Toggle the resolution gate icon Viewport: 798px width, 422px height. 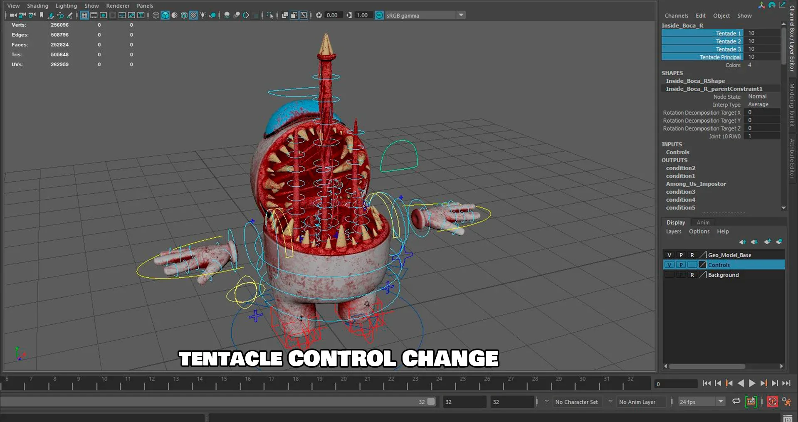[103, 15]
